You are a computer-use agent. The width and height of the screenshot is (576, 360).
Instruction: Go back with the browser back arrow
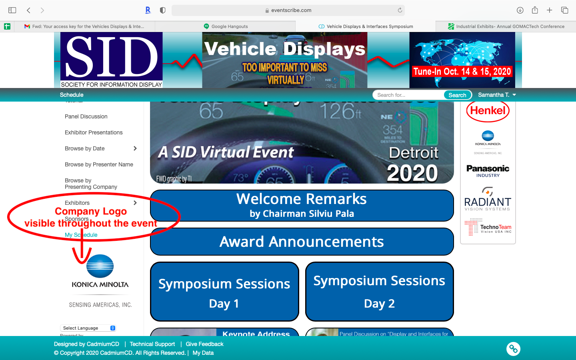point(28,10)
